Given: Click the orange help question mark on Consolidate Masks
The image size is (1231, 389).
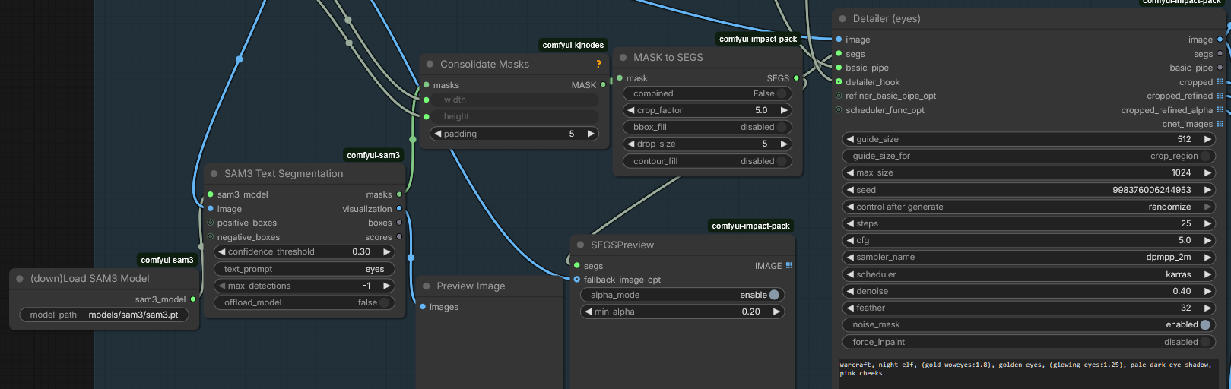Looking at the screenshot, I should (598, 65).
